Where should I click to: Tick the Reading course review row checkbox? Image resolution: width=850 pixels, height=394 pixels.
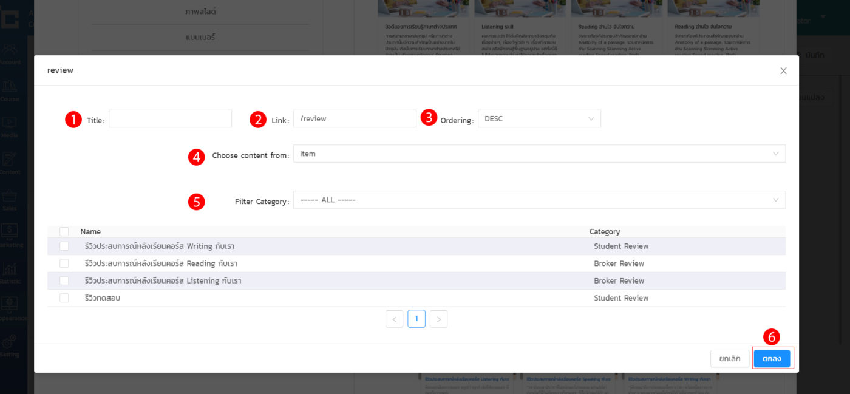[64, 263]
